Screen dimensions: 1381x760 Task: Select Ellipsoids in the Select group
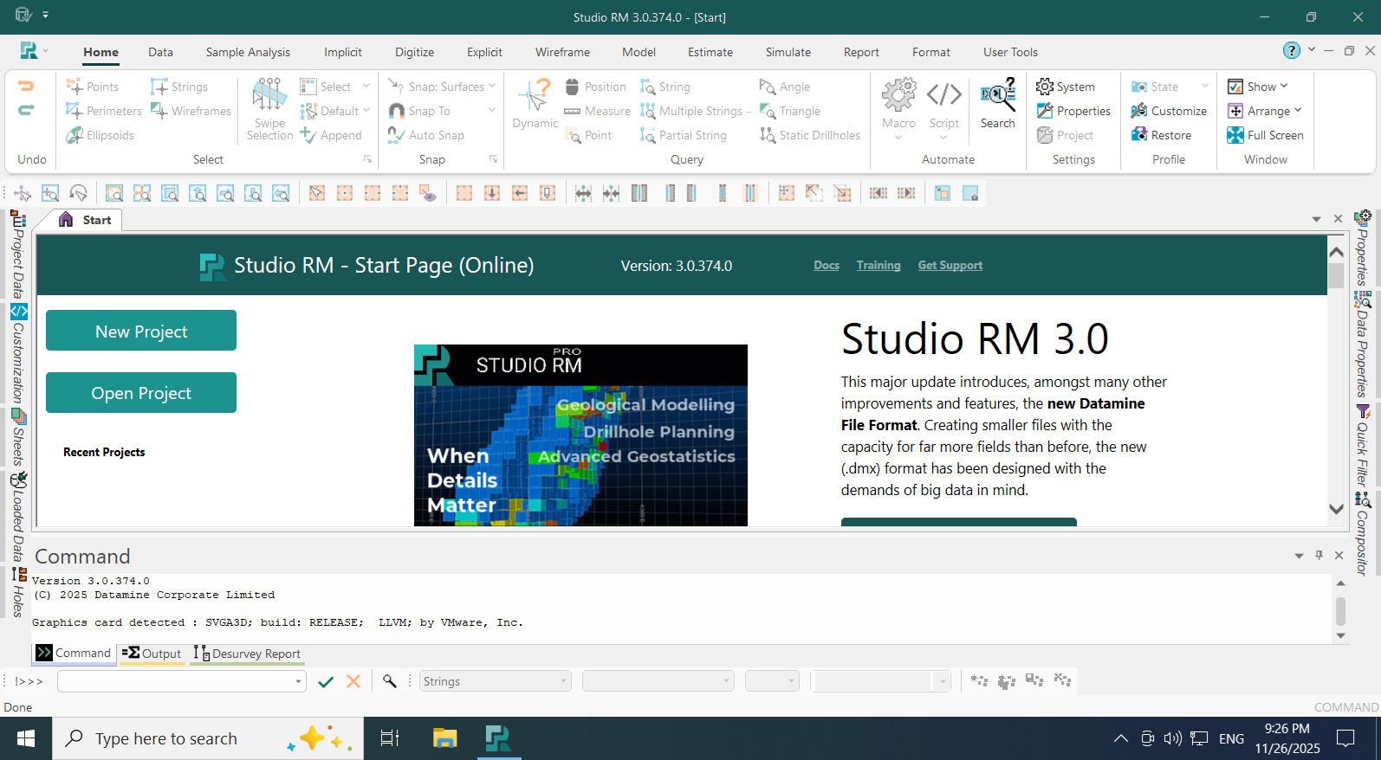[100, 135]
